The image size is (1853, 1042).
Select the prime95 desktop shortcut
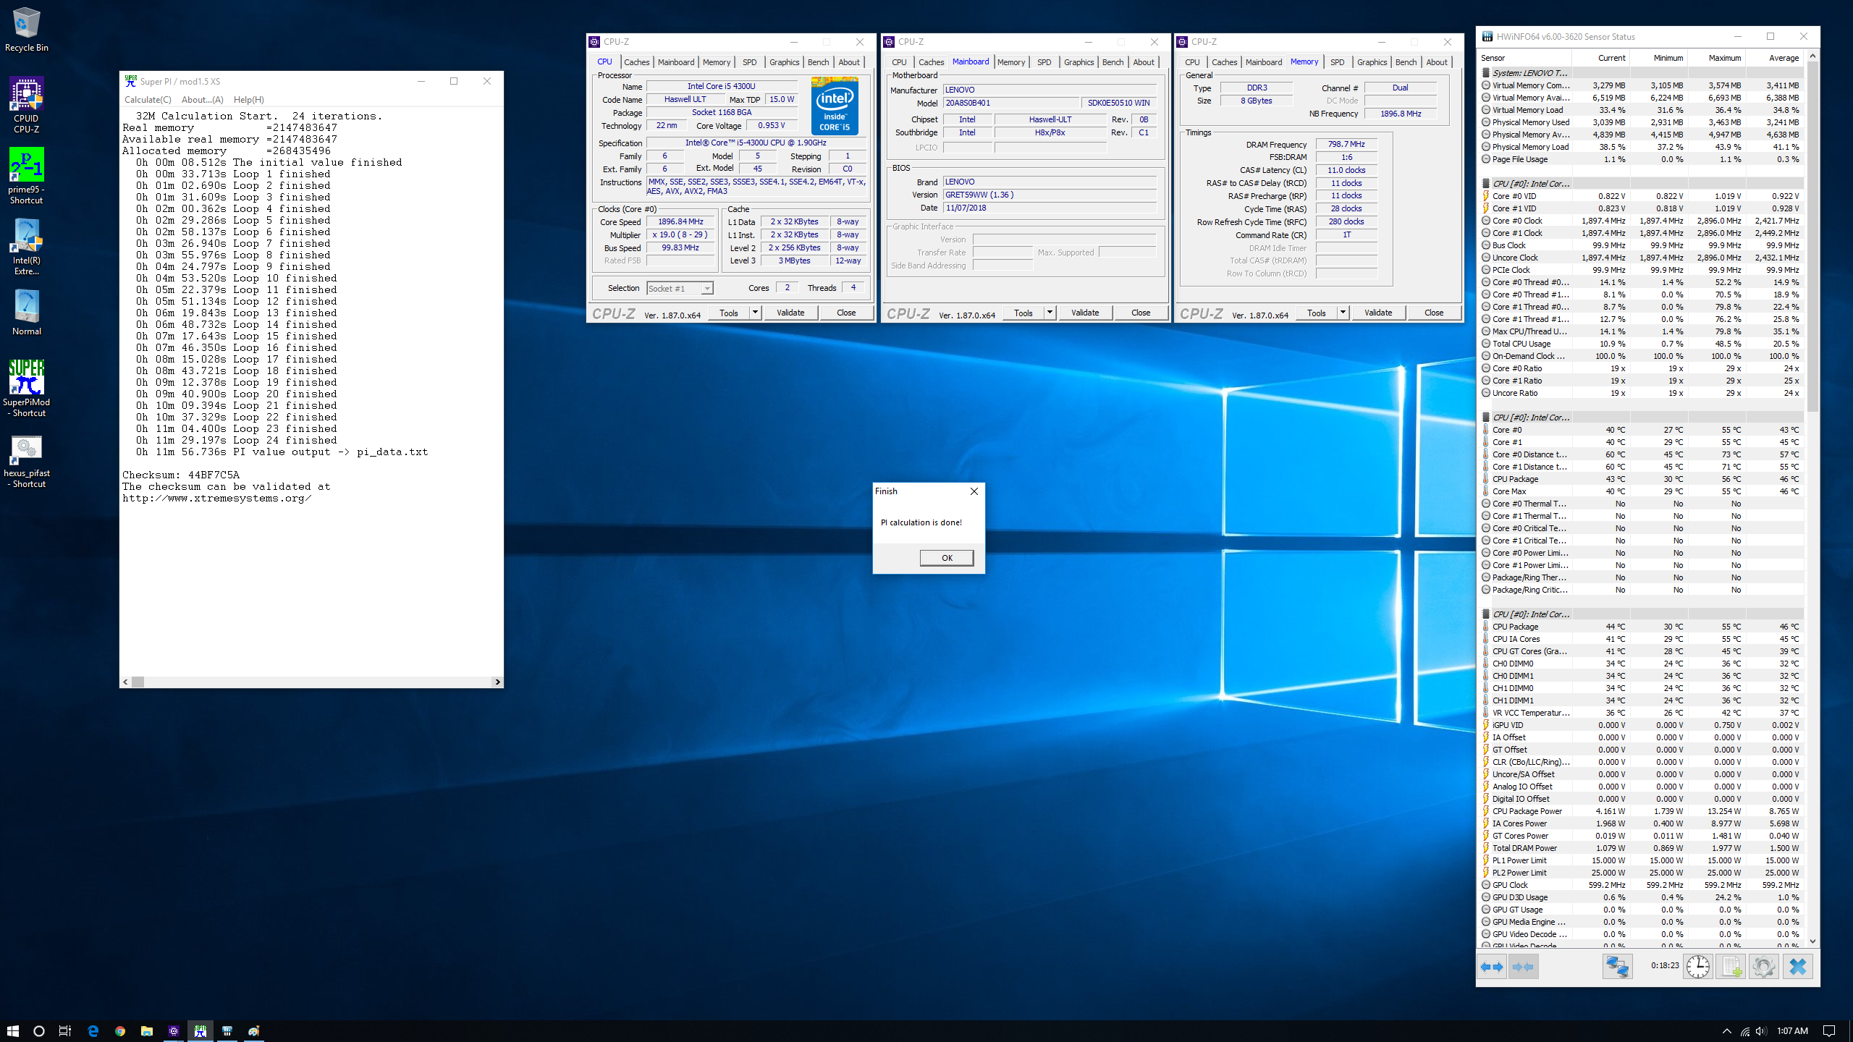[x=26, y=176]
